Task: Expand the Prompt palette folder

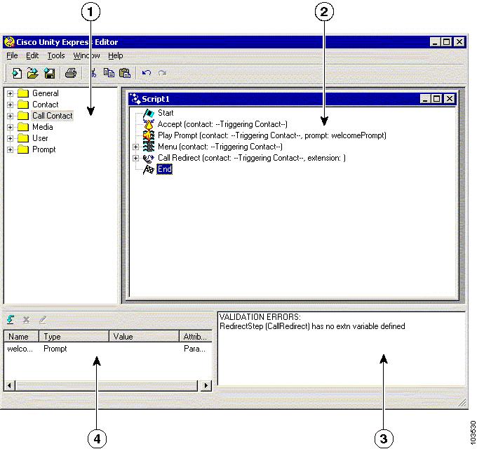Action: tap(10, 149)
